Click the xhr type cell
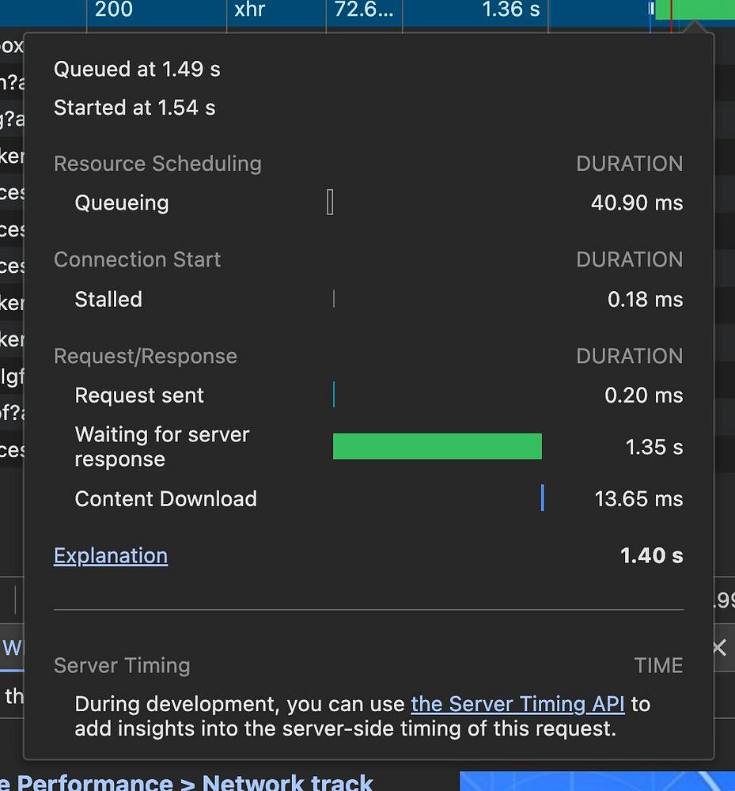Viewport: 735px width, 791px height. click(250, 9)
